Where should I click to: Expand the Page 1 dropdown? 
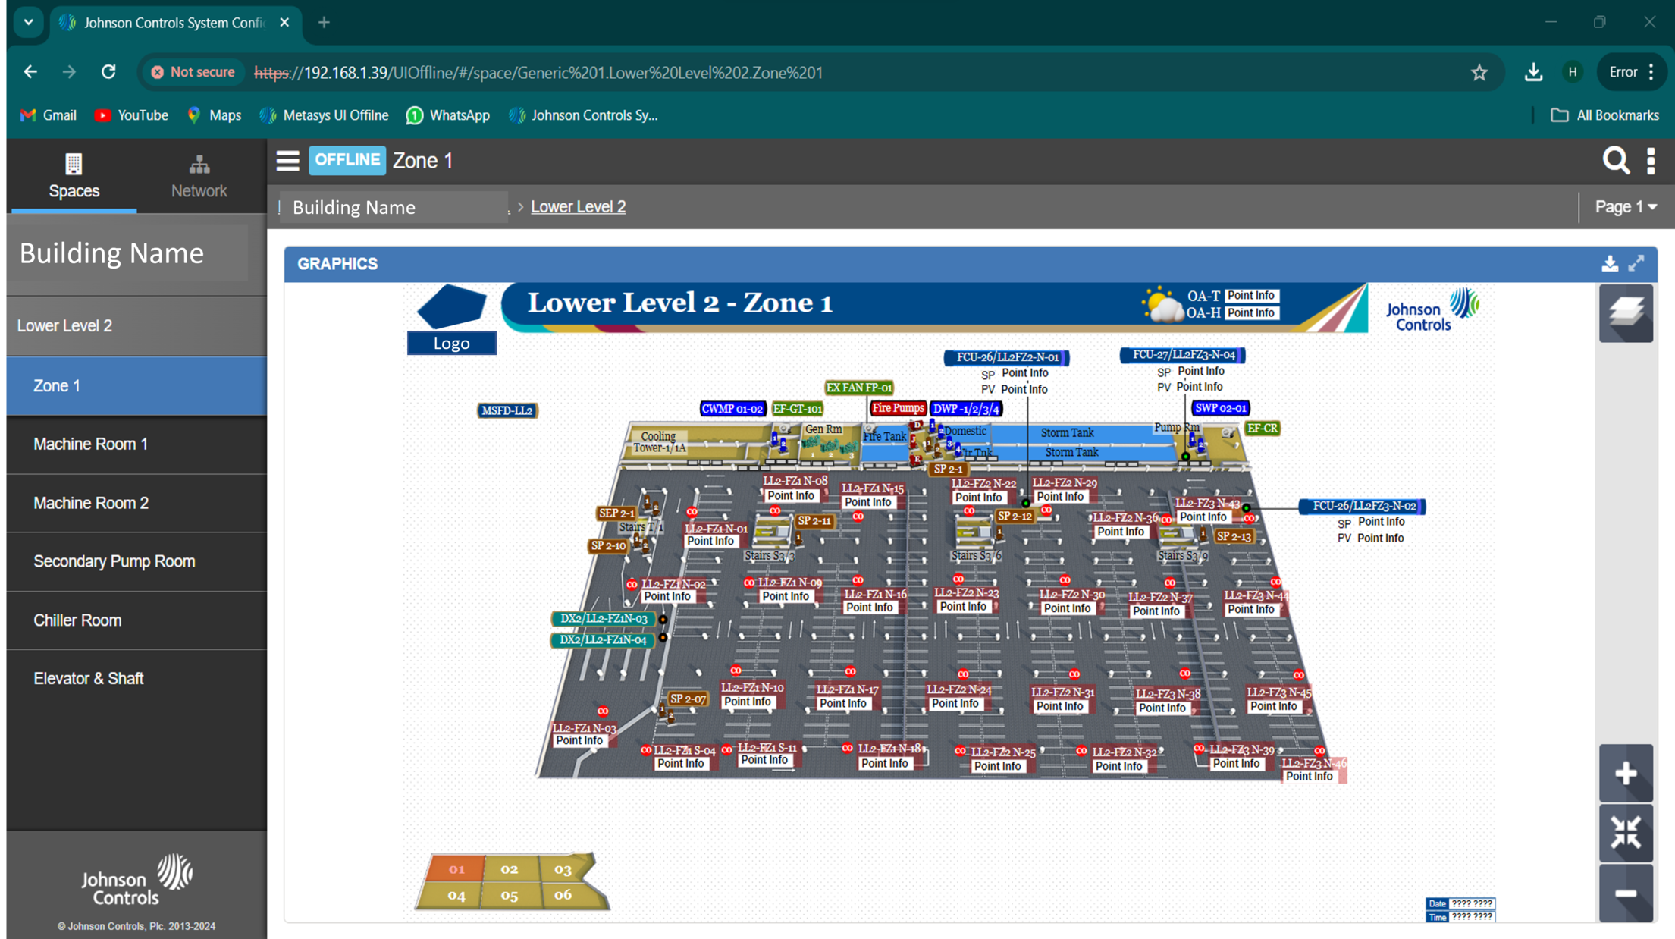[x=1625, y=206]
